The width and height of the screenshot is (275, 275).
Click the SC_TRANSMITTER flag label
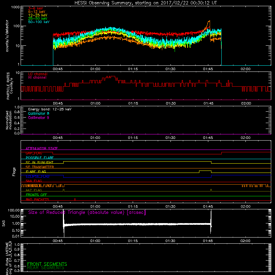(40, 167)
